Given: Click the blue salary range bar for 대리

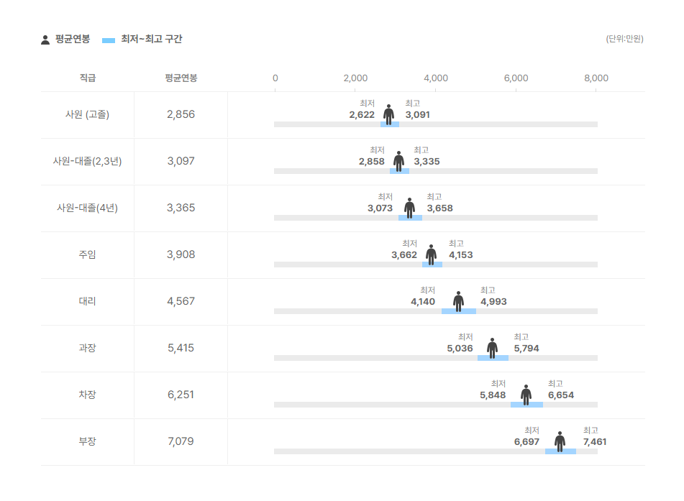Looking at the screenshot, I should (x=458, y=311).
